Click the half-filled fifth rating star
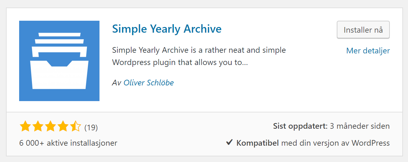408x162 pixels. pyautogui.click(x=75, y=127)
